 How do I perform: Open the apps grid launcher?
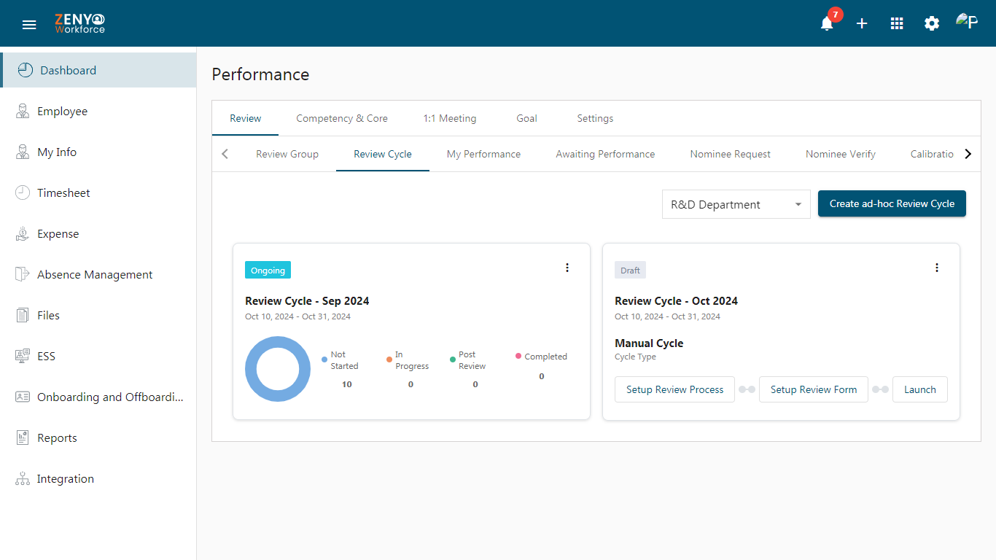pyautogui.click(x=897, y=23)
